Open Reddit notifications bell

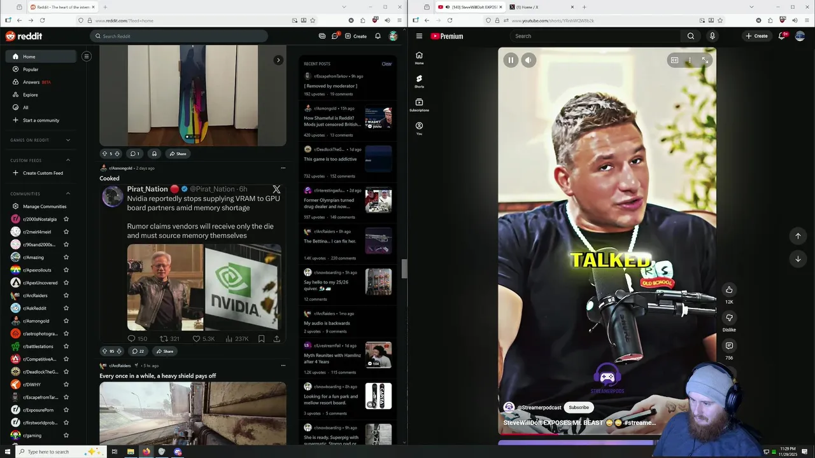coord(378,36)
